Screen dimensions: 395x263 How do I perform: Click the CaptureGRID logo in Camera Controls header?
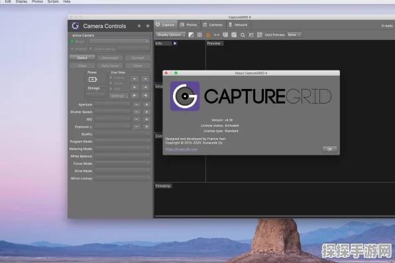[75, 26]
